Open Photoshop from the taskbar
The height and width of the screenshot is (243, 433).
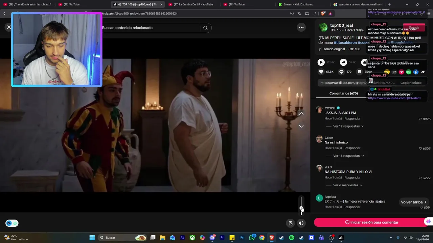(242, 238)
